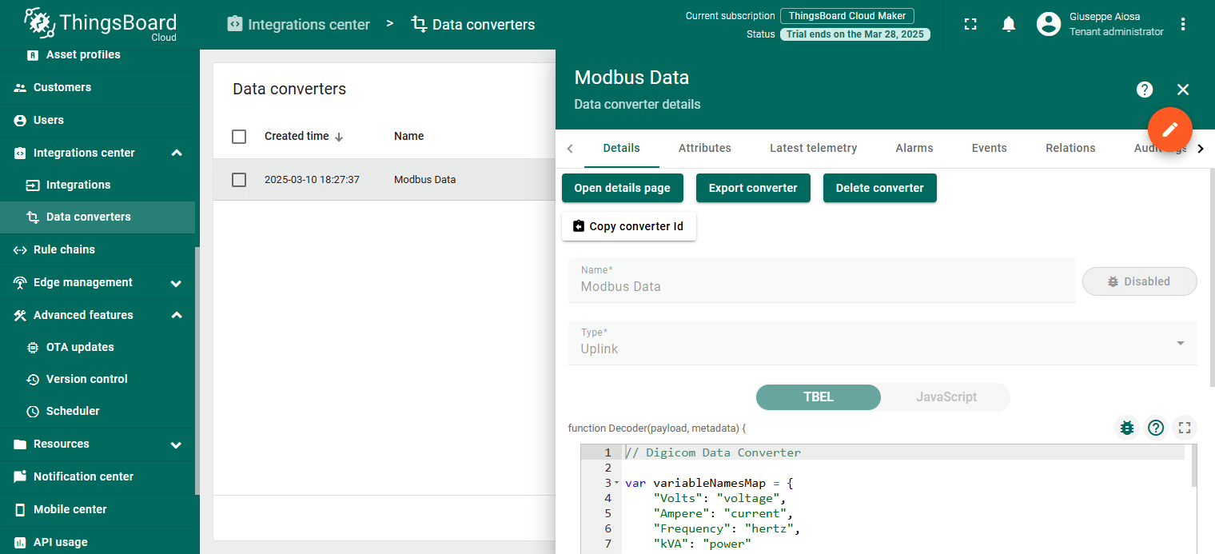Open the notifications bell
1215x554 pixels.
point(1009,24)
